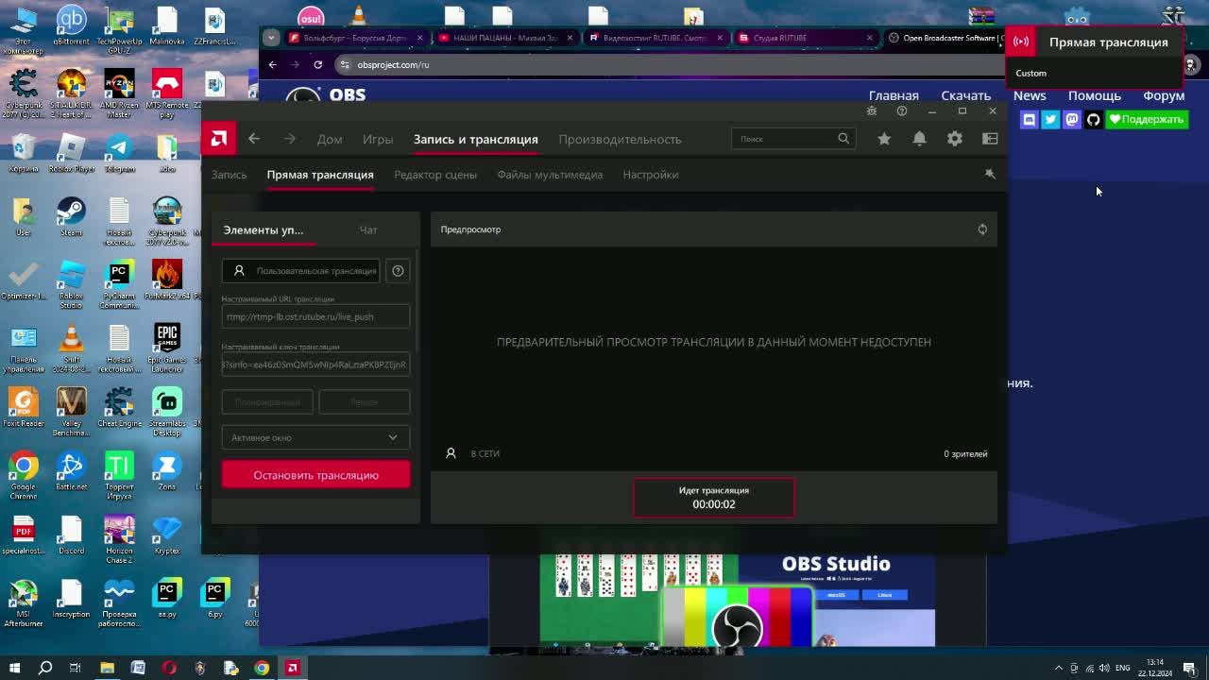1209x680 pixels.
Task: Click the custom stream URL field
Action: pos(315,316)
